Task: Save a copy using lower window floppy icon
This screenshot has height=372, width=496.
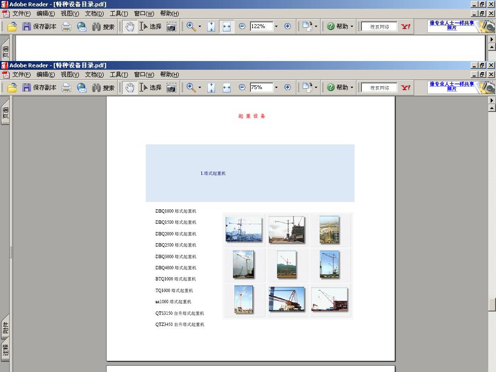Action: 26,88
